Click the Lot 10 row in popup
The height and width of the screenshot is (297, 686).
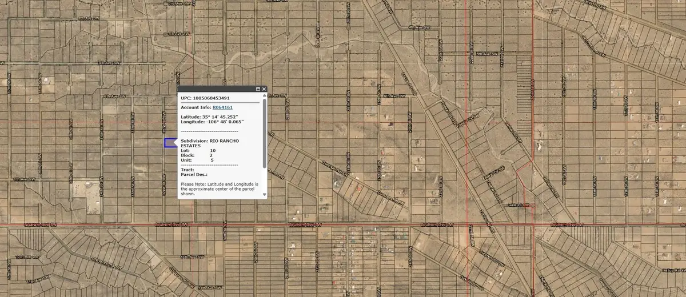[x=197, y=150]
